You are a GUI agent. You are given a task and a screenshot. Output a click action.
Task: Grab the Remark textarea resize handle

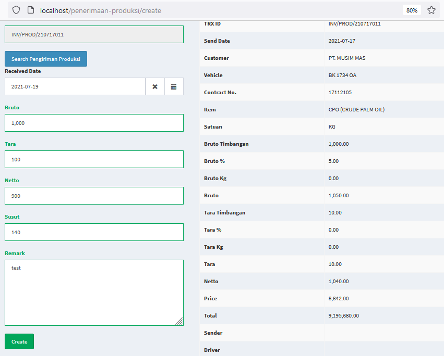click(x=179, y=322)
